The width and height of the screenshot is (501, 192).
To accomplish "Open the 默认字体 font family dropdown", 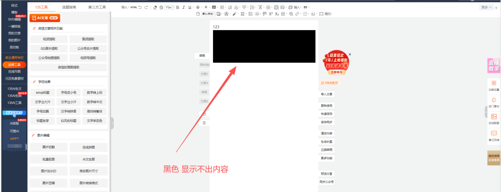I will point(208,14).
